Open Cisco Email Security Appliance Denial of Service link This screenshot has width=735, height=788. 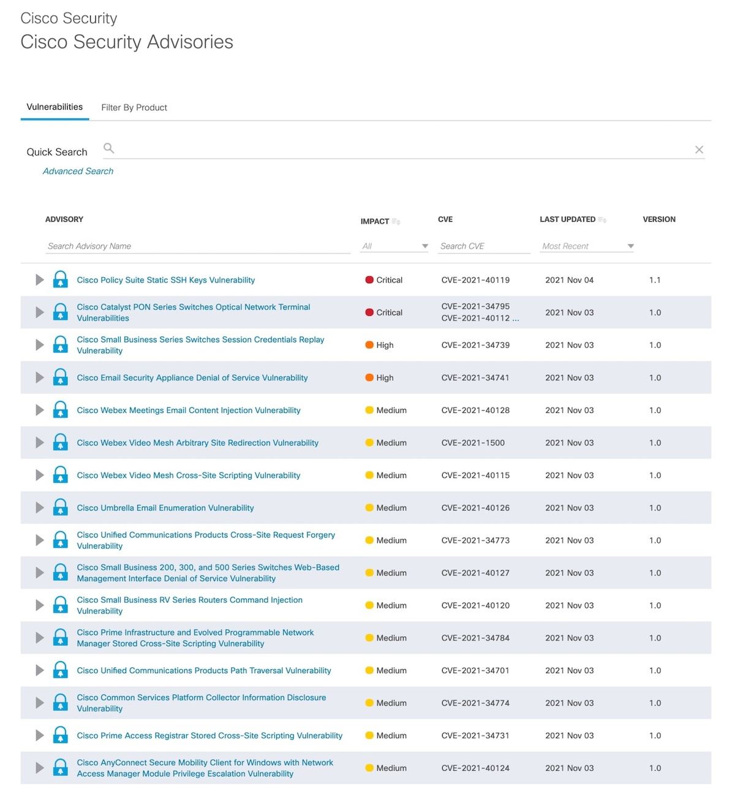pos(192,377)
